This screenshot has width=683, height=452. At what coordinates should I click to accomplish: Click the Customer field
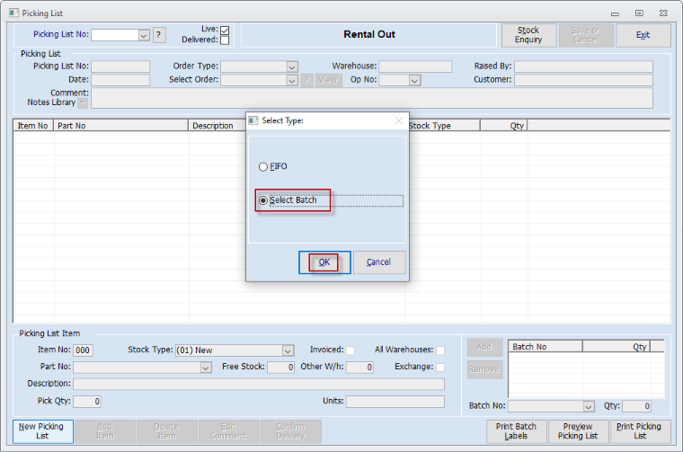583,80
